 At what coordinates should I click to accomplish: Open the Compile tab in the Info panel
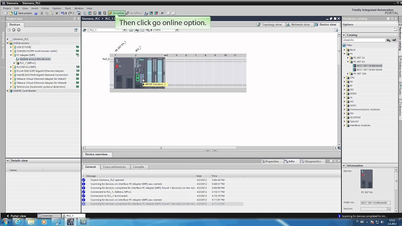(138, 167)
